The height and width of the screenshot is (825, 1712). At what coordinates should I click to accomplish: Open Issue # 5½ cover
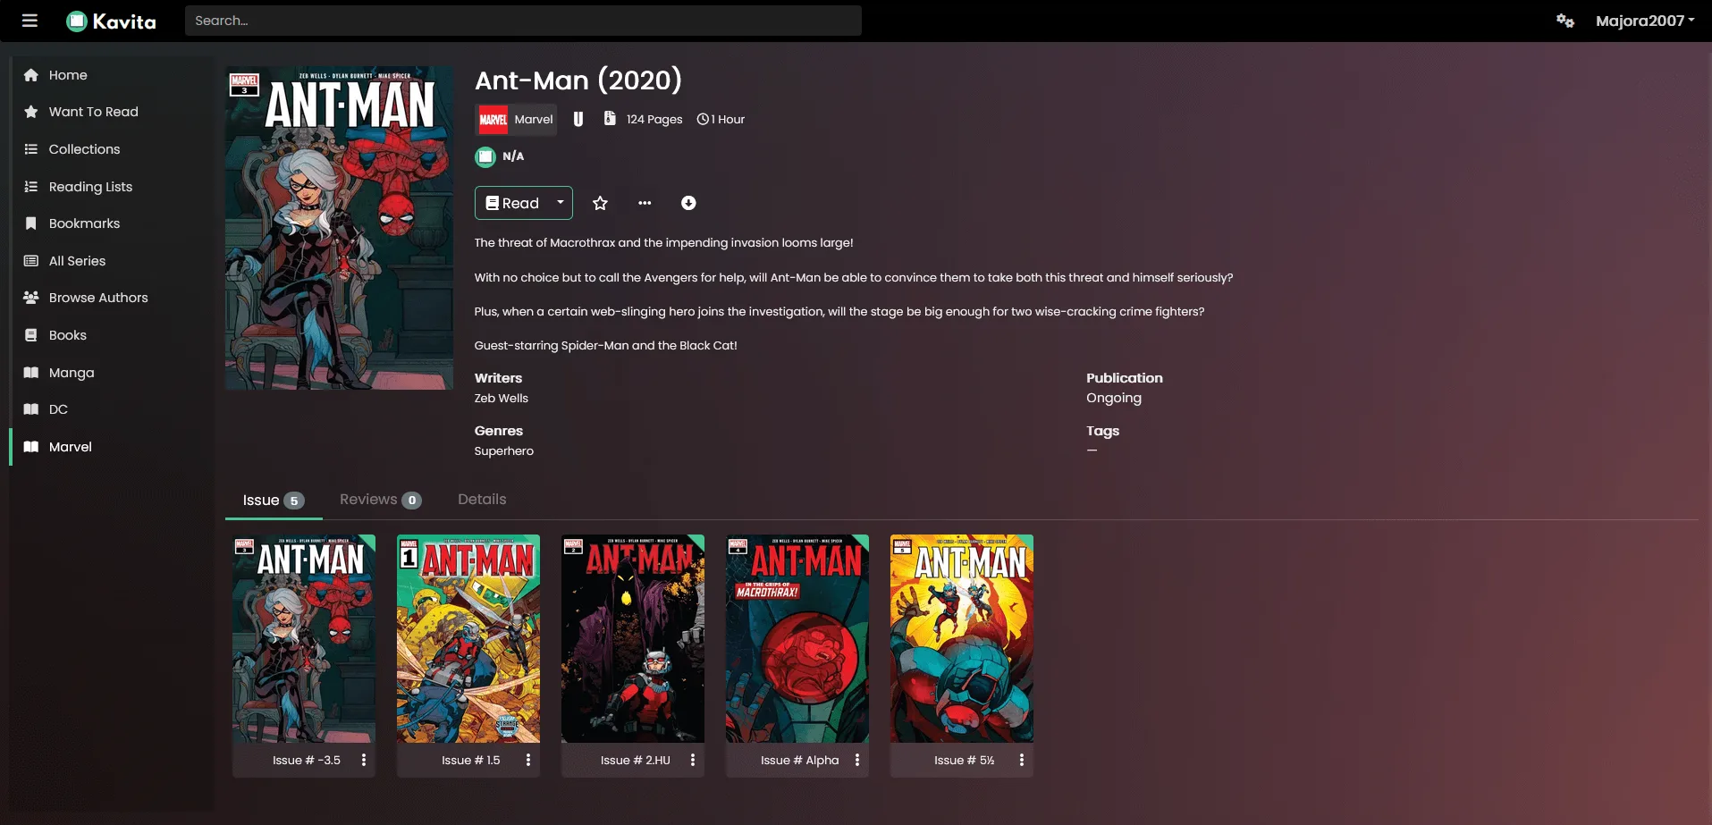[962, 638]
